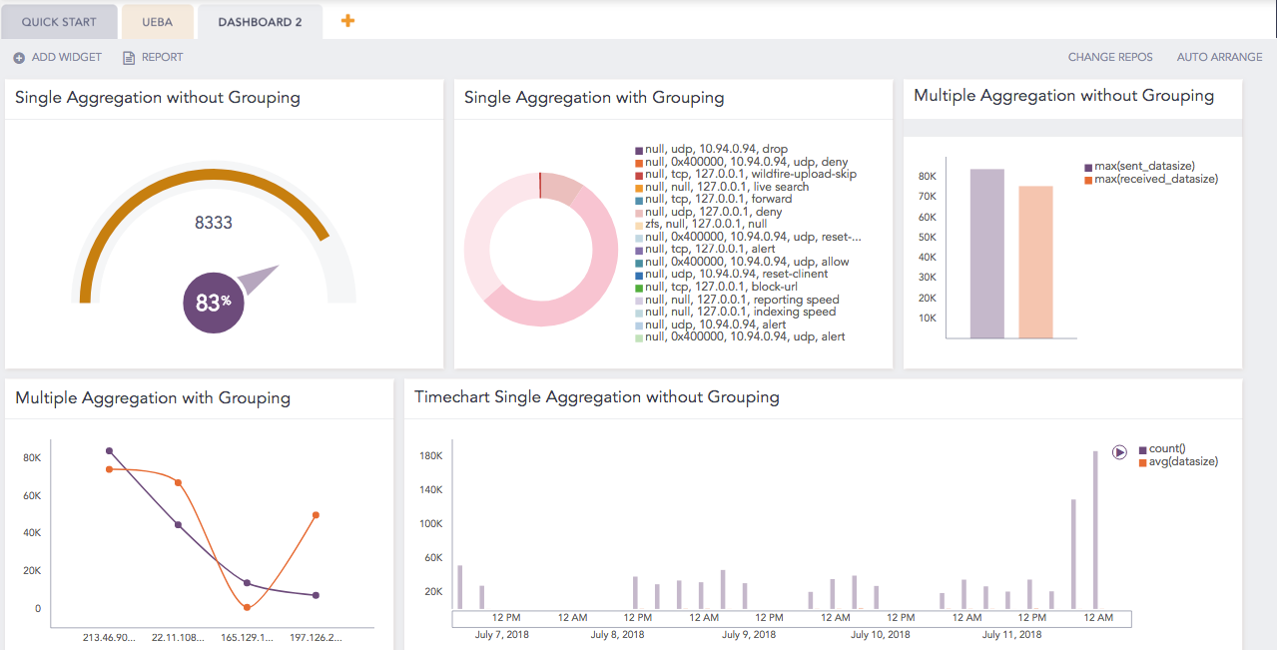Image resolution: width=1277 pixels, height=650 pixels.
Task: Click the play icon on the Timechart widget
Action: tap(1120, 450)
